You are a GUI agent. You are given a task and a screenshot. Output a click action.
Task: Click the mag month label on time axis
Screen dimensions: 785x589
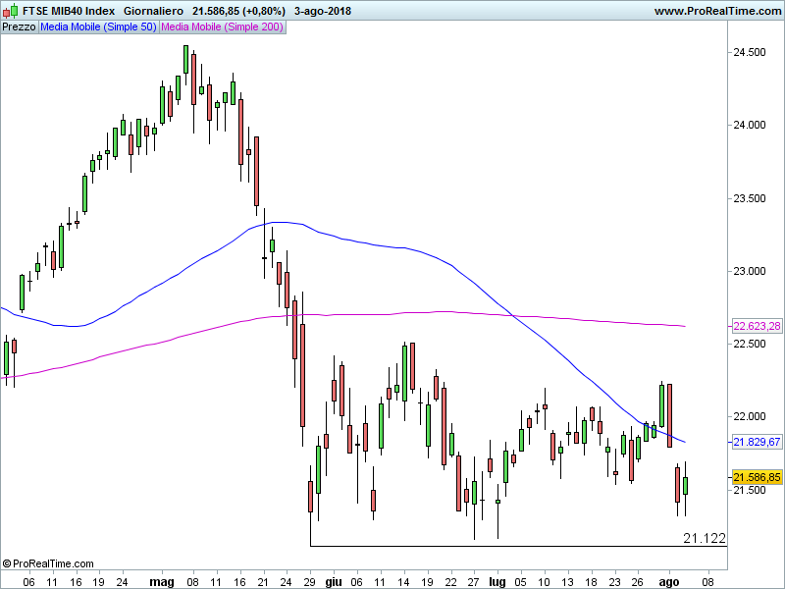162,582
